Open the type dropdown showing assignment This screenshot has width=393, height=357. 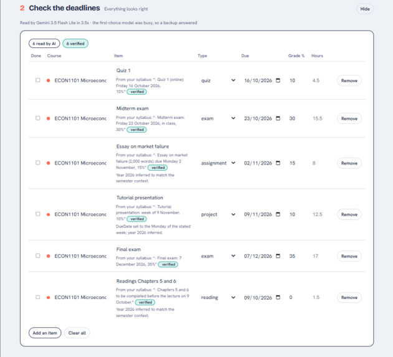click(x=218, y=163)
